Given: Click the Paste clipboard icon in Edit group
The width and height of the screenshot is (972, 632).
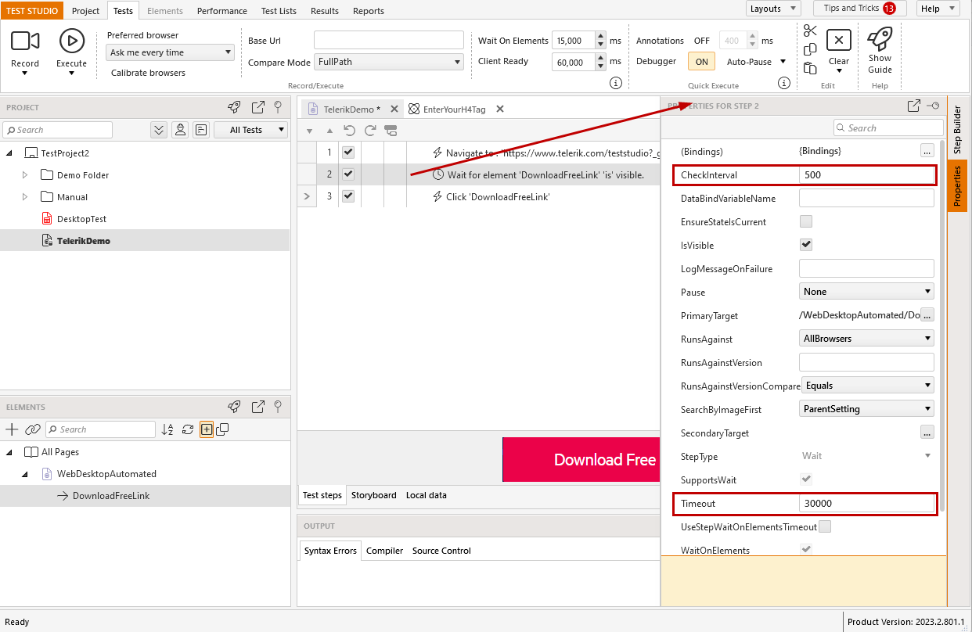Looking at the screenshot, I should [x=810, y=68].
